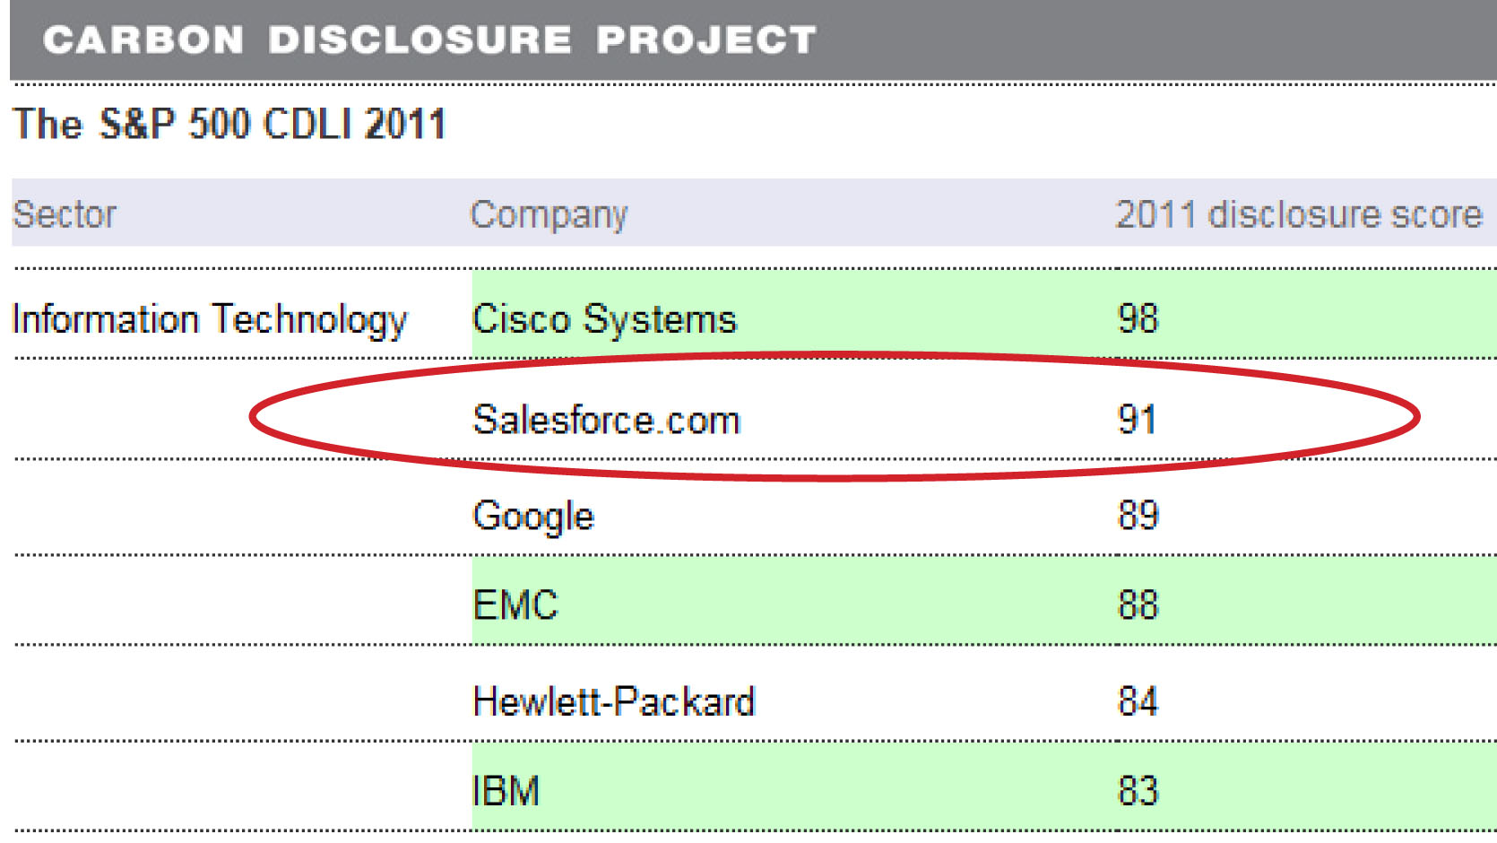Click the IBM company cell
The height and width of the screenshot is (843, 1497).
506,791
